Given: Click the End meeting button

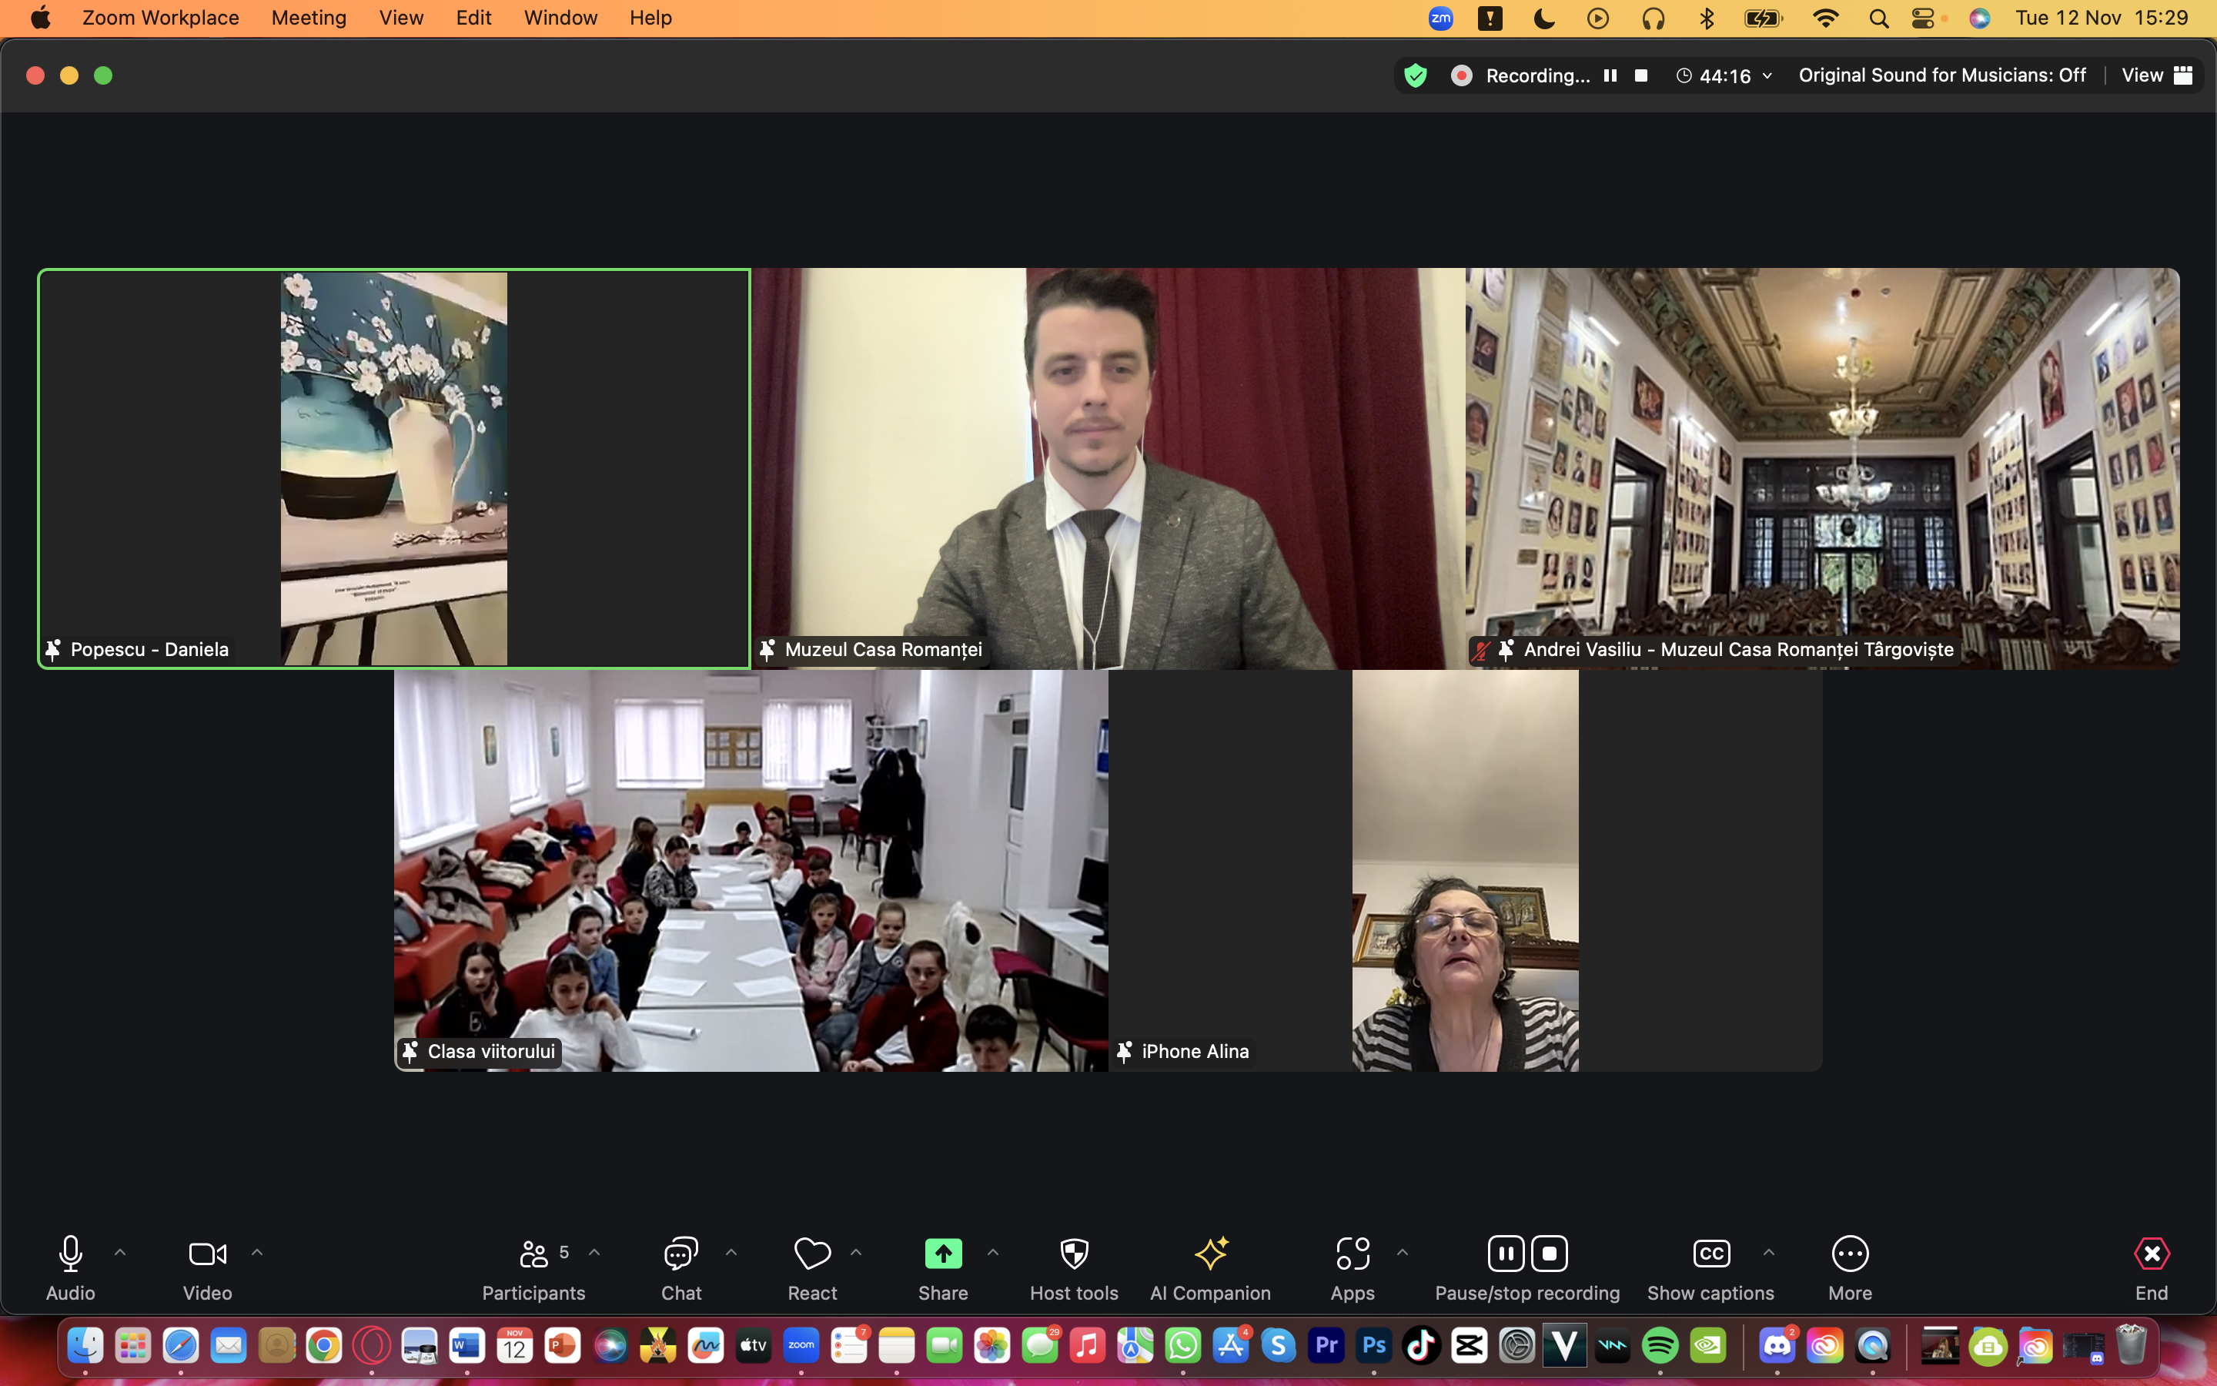Looking at the screenshot, I should [x=2151, y=1253].
